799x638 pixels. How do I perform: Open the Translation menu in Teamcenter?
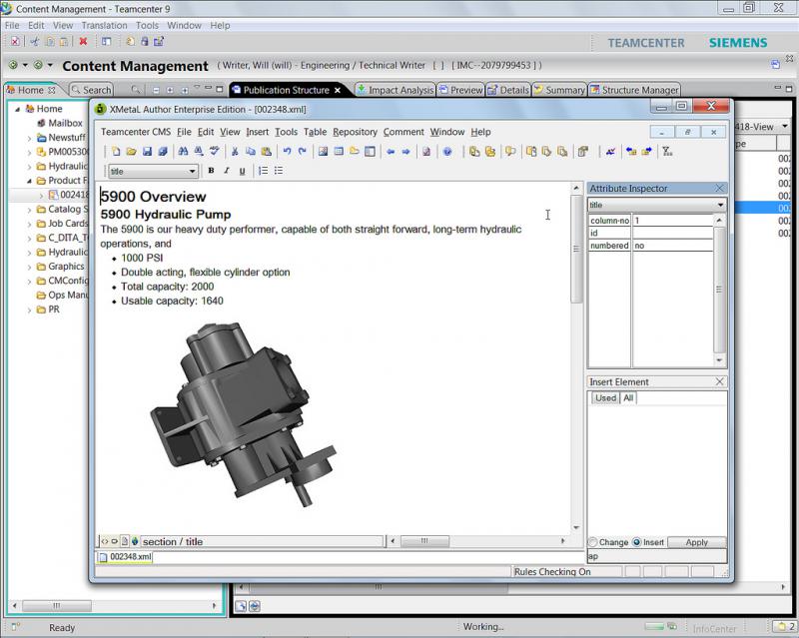click(104, 26)
